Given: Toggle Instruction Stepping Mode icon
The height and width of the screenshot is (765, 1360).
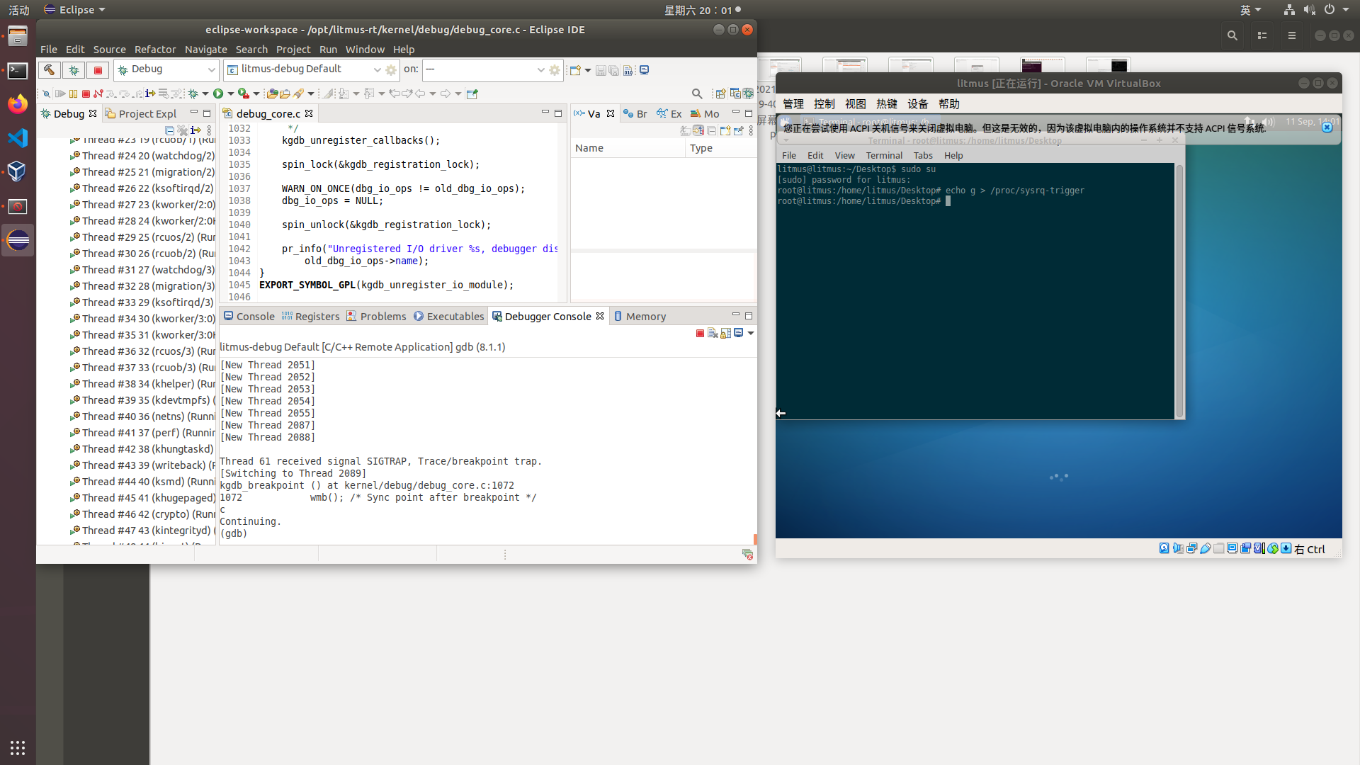Looking at the screenshot, I should (150, 93).
